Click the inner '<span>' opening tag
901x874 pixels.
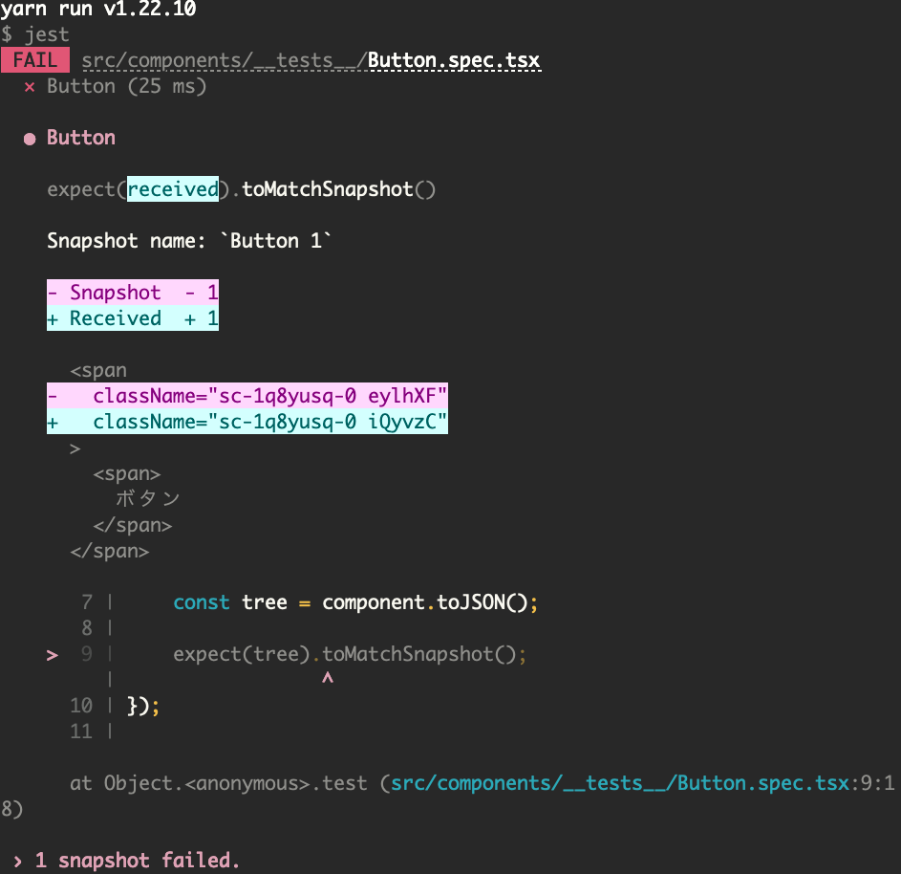[x=127, y=473]
